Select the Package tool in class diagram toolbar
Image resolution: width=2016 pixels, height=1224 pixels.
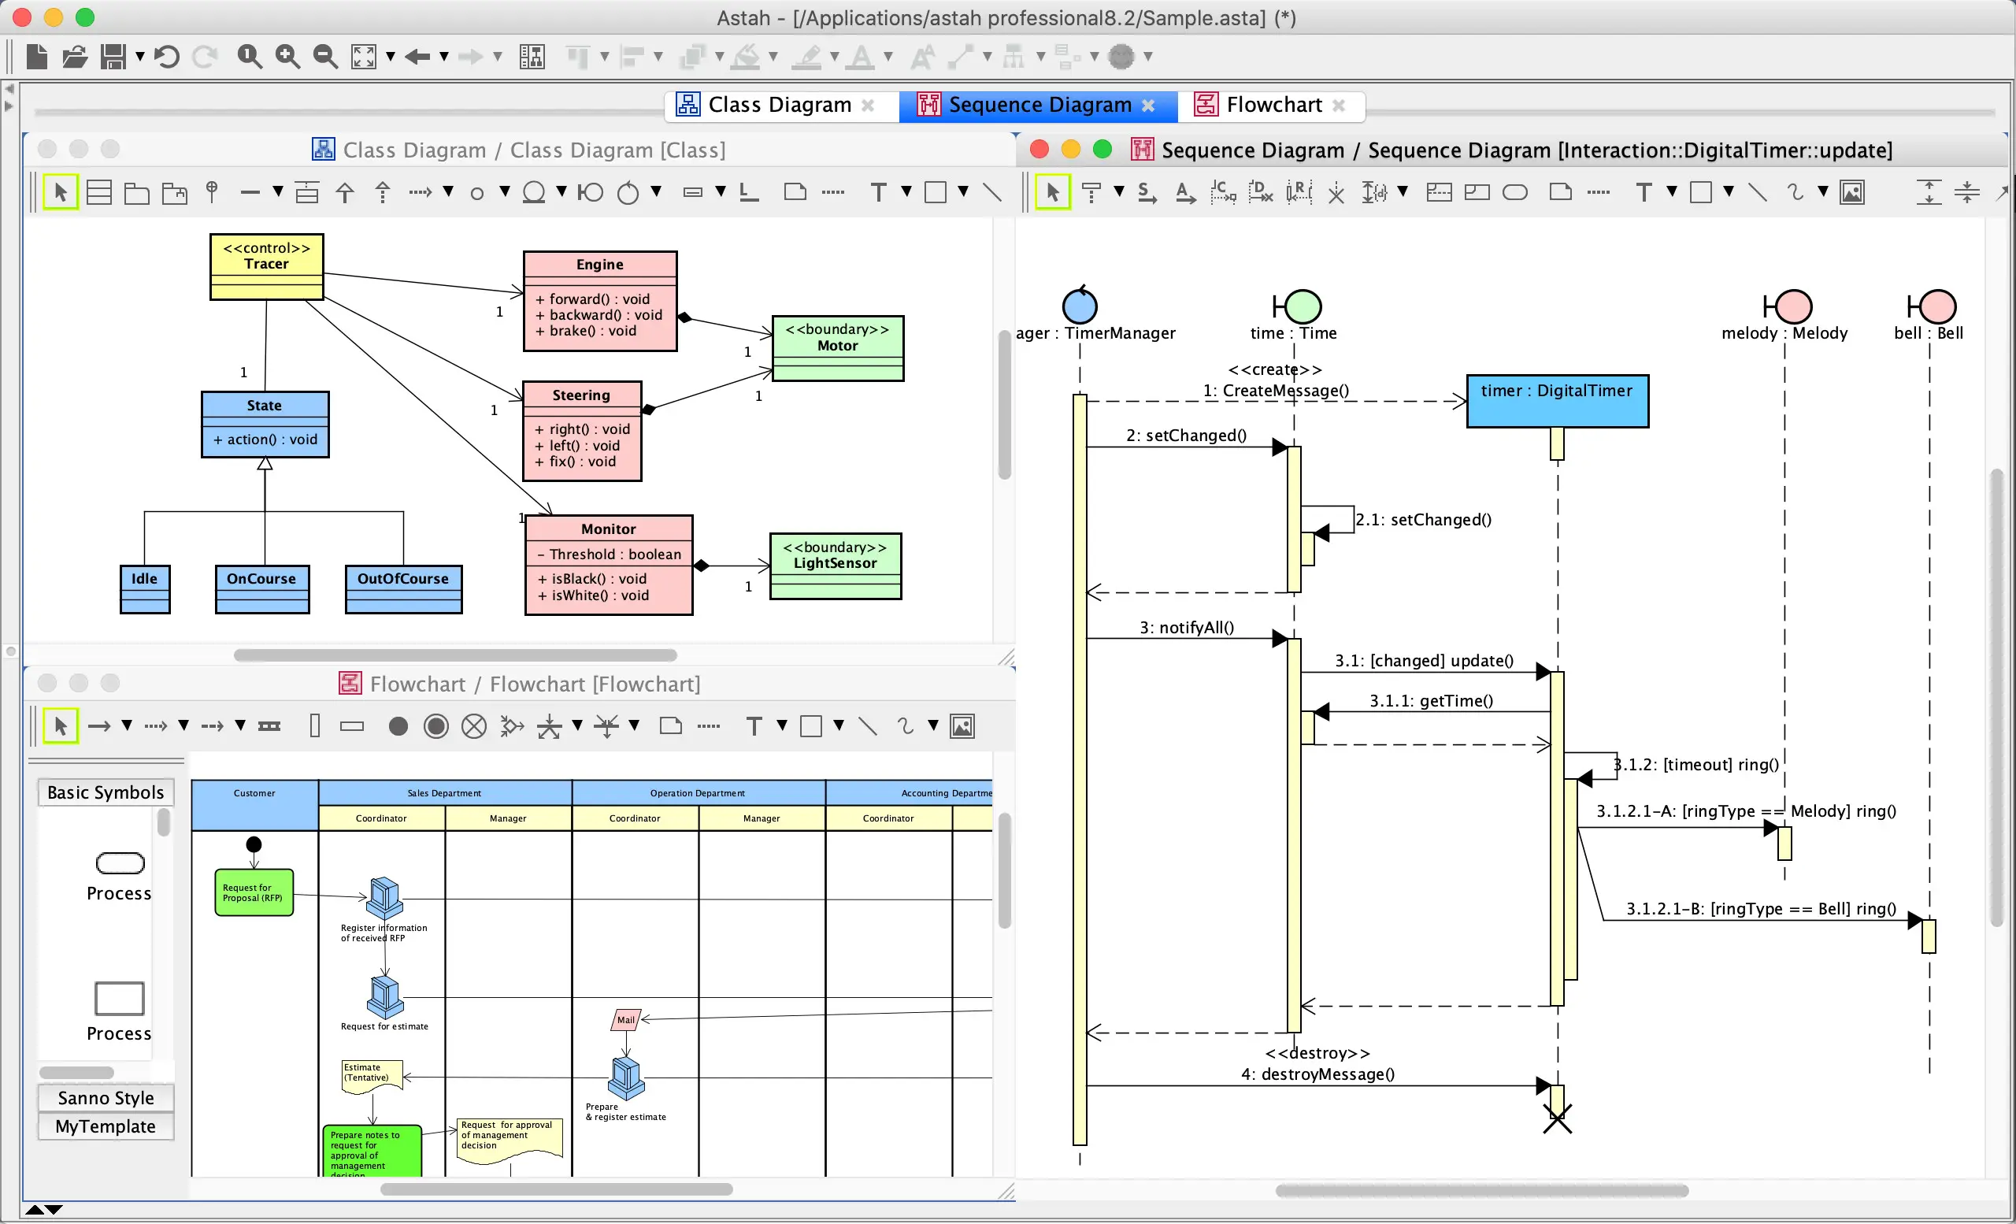tap(137, 193)
